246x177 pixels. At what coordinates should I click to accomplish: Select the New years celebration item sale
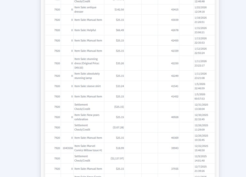pyautogui.click(x=87, y=117)
